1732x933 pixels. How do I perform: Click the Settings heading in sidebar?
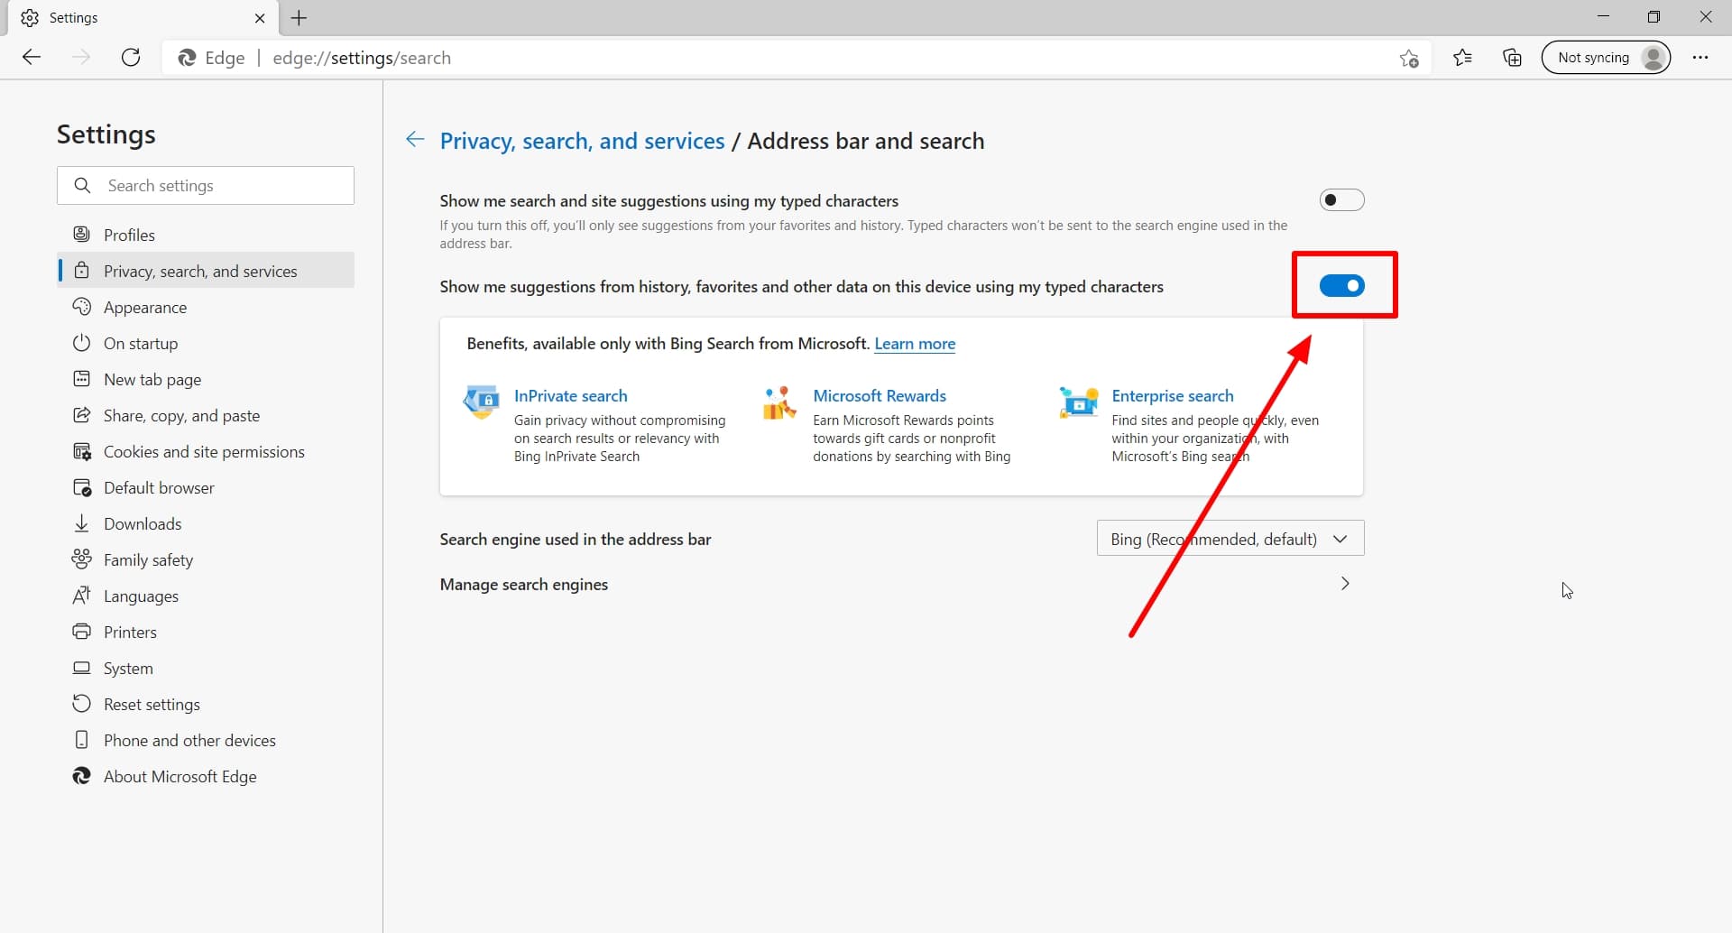click(x=106, y=134)
